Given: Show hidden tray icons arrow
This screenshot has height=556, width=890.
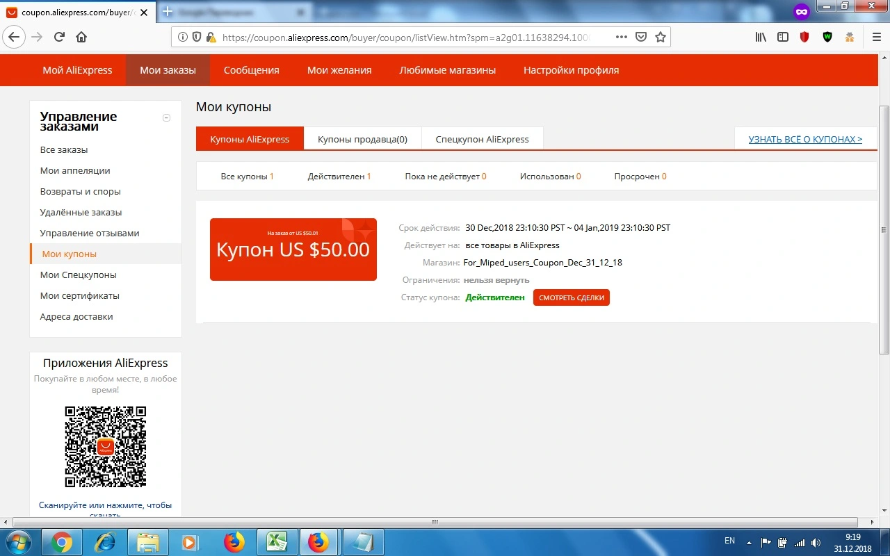Looking at the screenshot, I should coord(749,542).
